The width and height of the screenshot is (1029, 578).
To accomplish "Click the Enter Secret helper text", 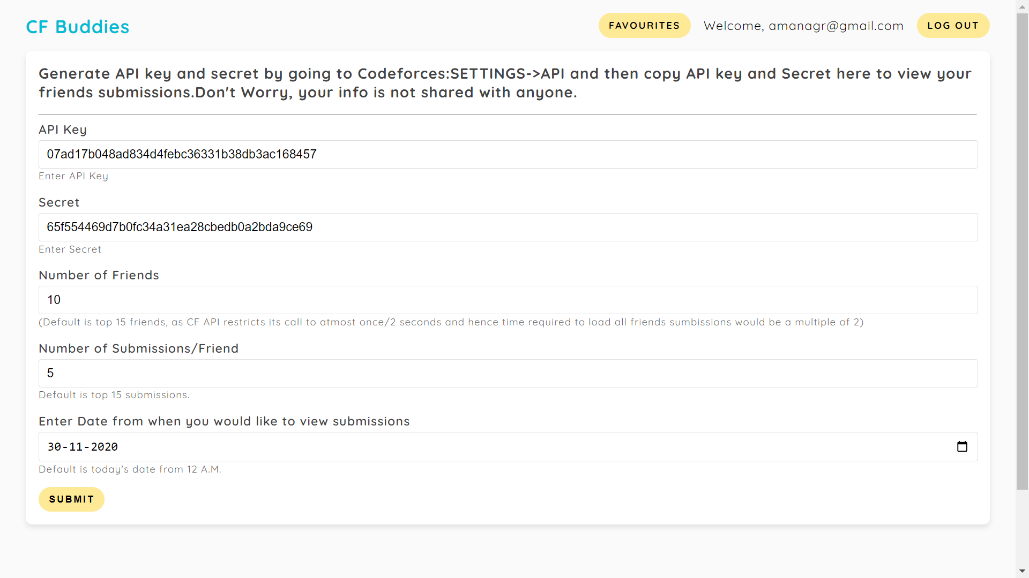I will (70, 249).
